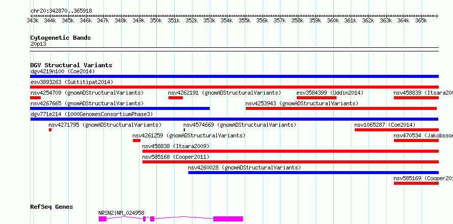The height and width of the screenshot is (224, 453).
Task: Click the nsv458838 (Itsara2009) label
Action: pyautogui.click(x=176, y=146)
